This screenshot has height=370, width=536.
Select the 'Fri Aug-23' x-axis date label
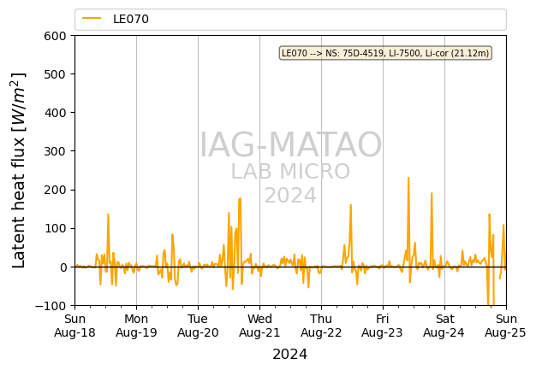[383, 326]
